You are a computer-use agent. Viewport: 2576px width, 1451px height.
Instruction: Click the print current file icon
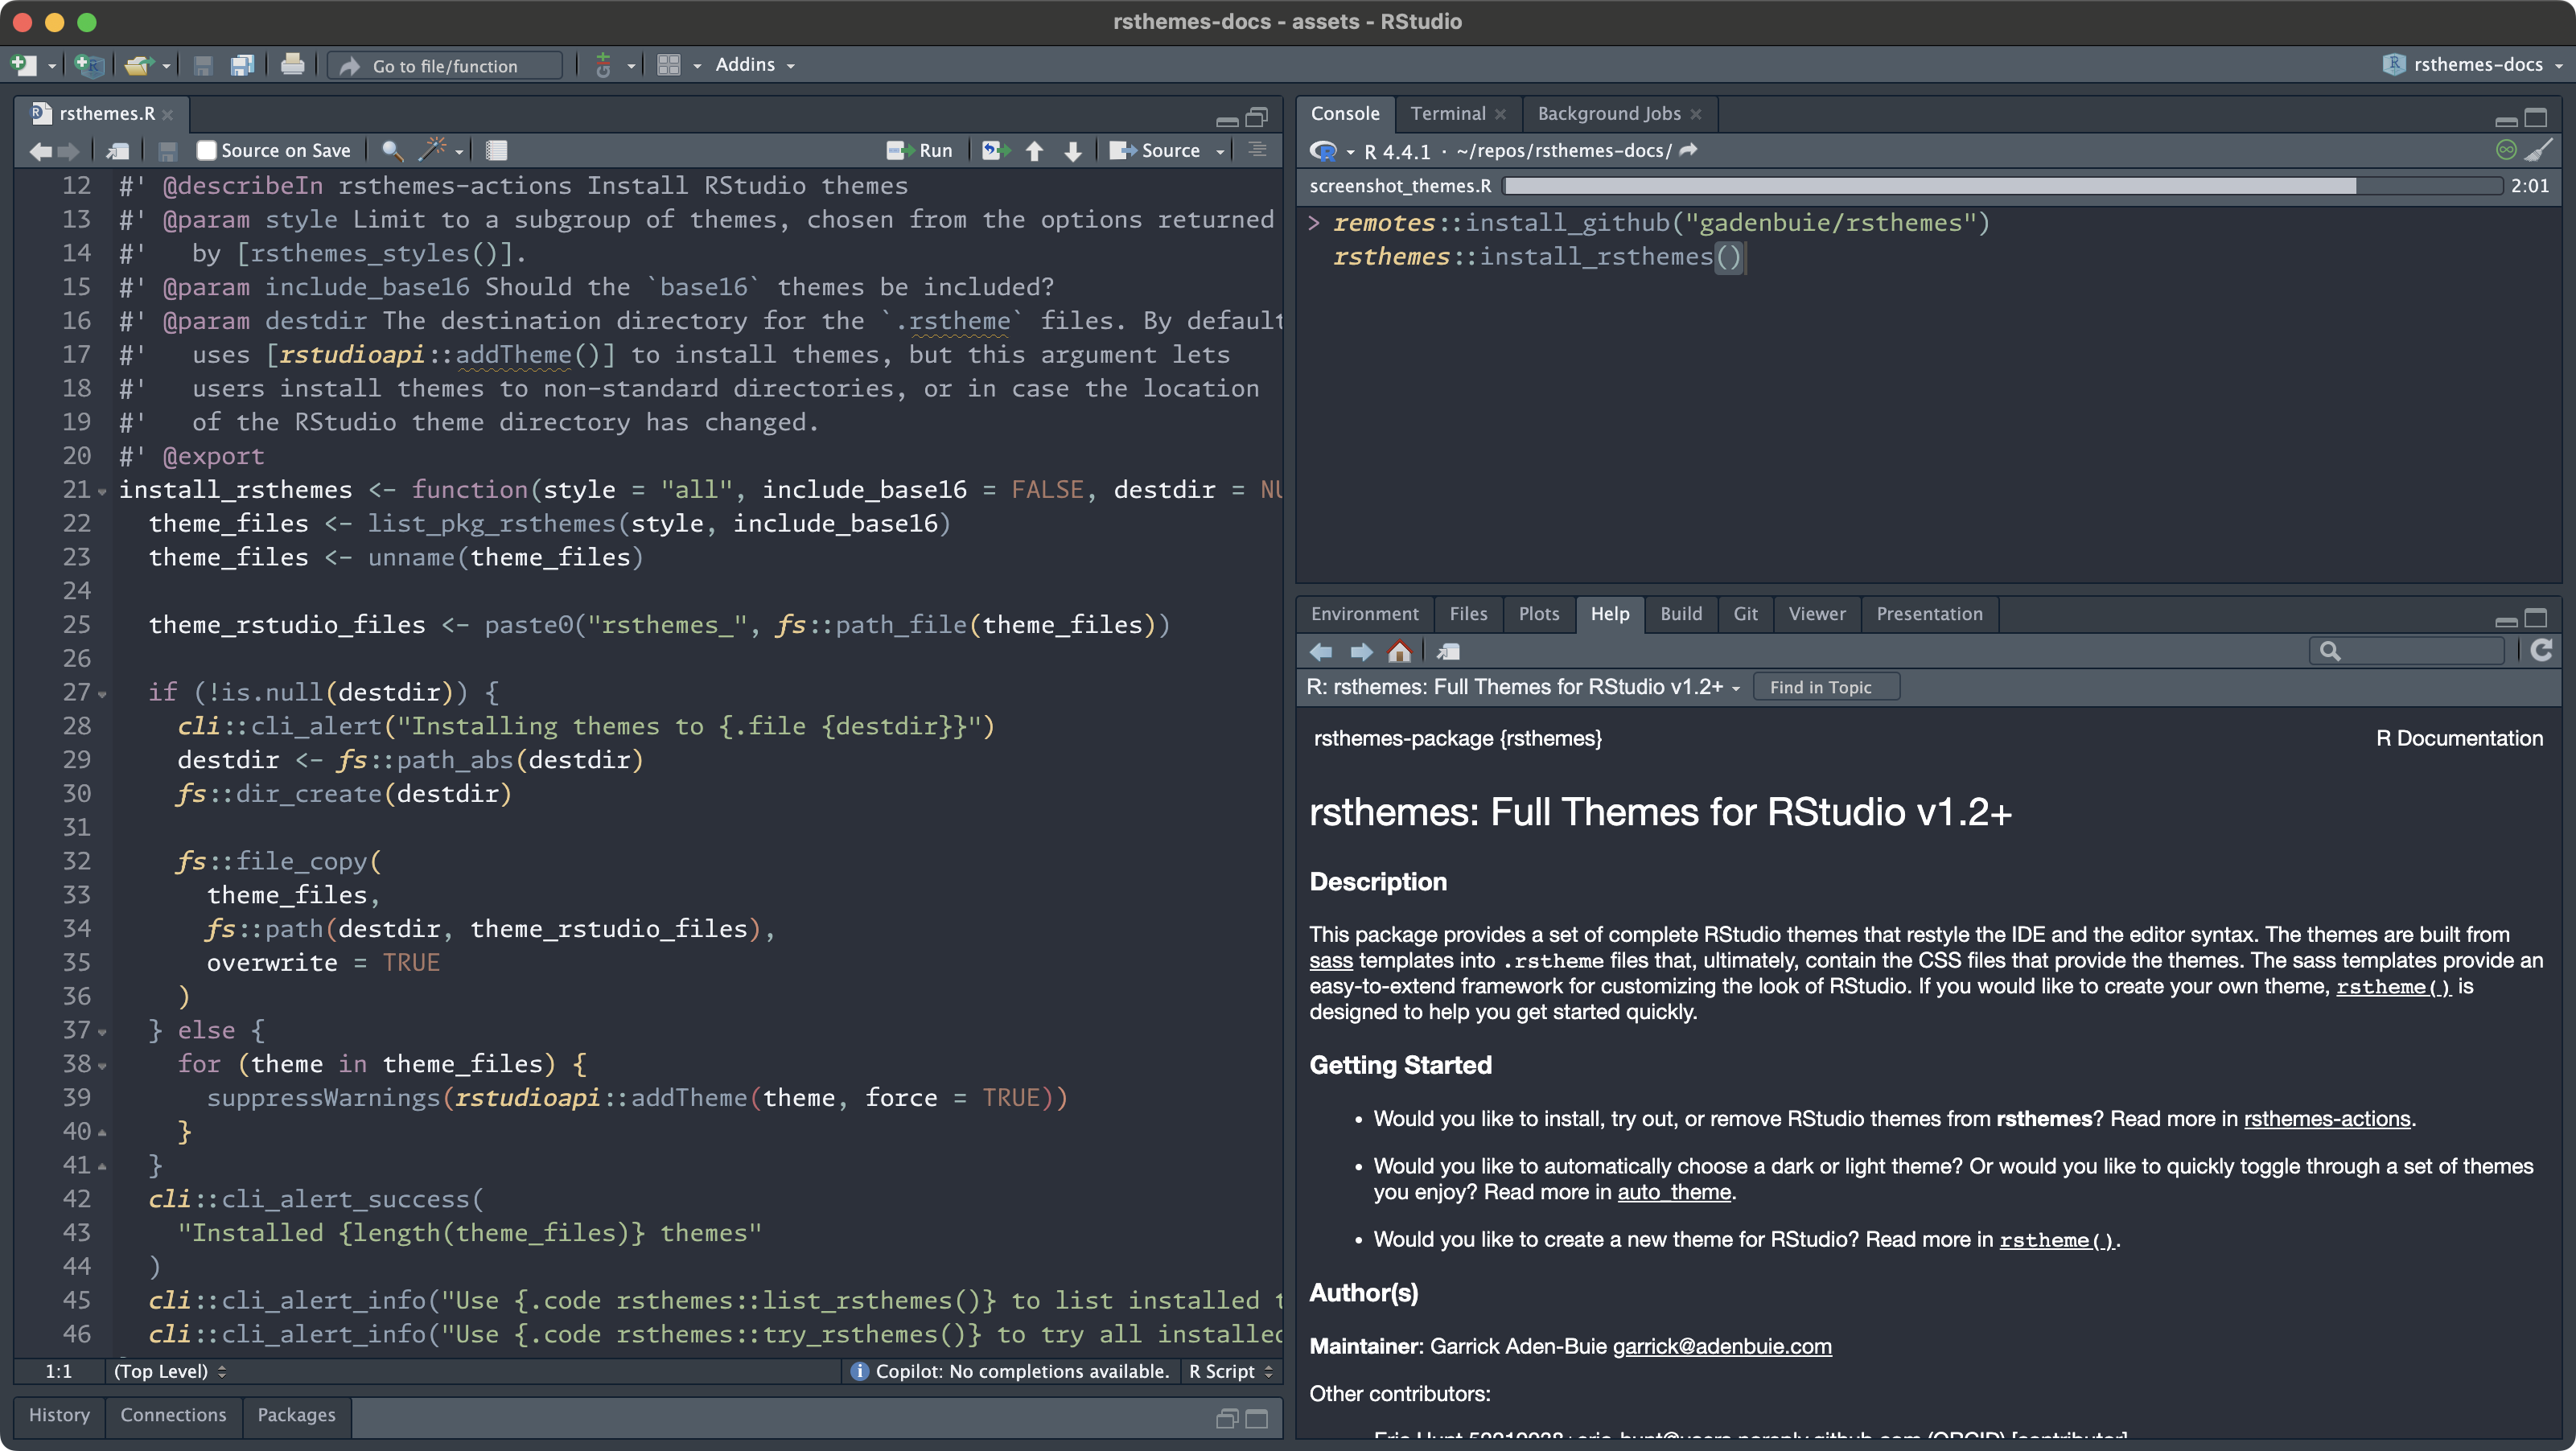click(292, 65)
